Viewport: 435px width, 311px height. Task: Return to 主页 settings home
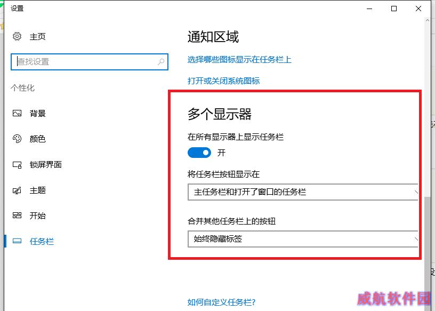pos(37,36)
